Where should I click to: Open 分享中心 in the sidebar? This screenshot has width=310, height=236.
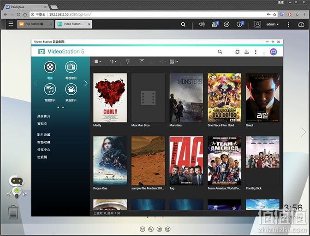tap(44, 150)
